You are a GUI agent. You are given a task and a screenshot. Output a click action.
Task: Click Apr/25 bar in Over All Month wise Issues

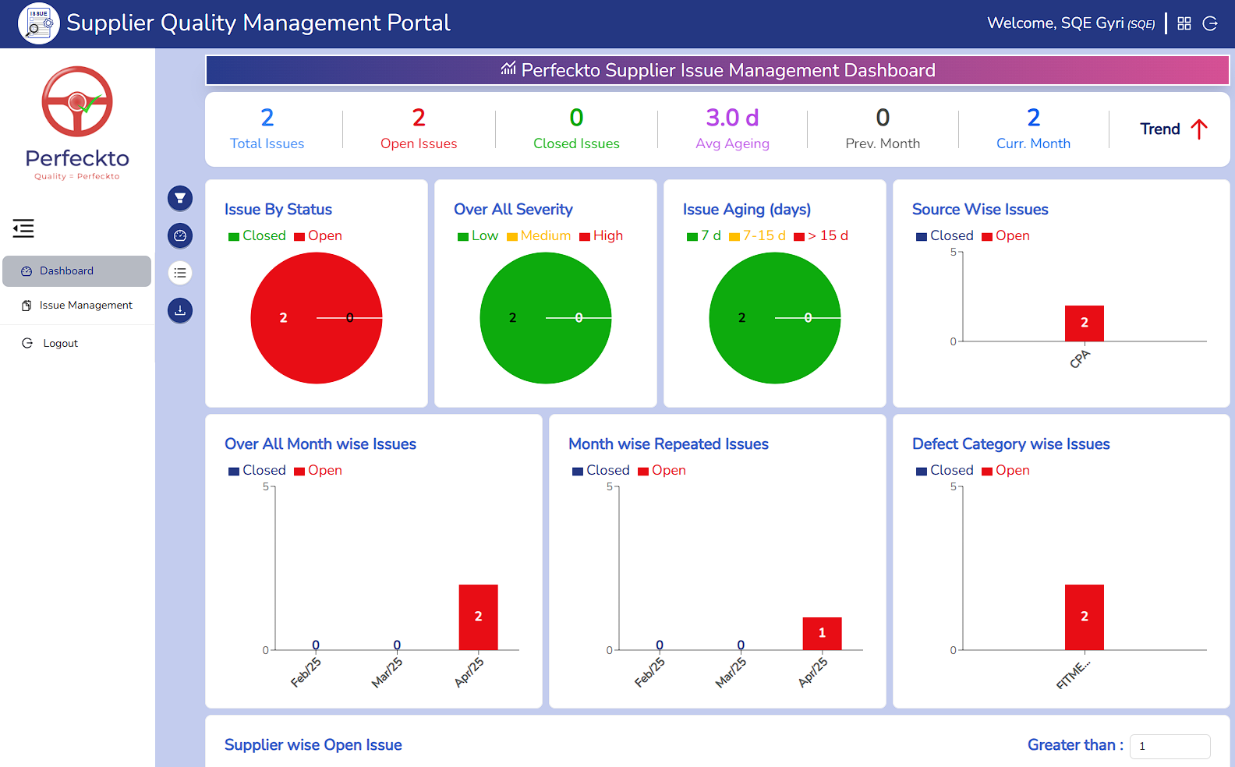click(478, 617)
